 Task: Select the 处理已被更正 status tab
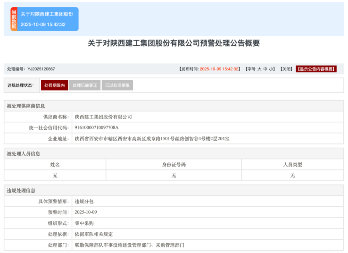(x=85, y=85)
